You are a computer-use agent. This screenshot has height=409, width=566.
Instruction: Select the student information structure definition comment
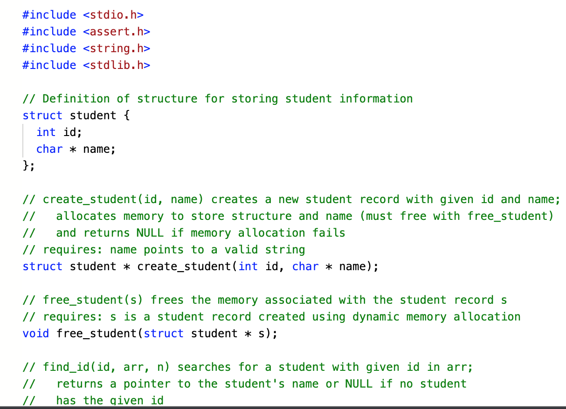tap(217, 98)
